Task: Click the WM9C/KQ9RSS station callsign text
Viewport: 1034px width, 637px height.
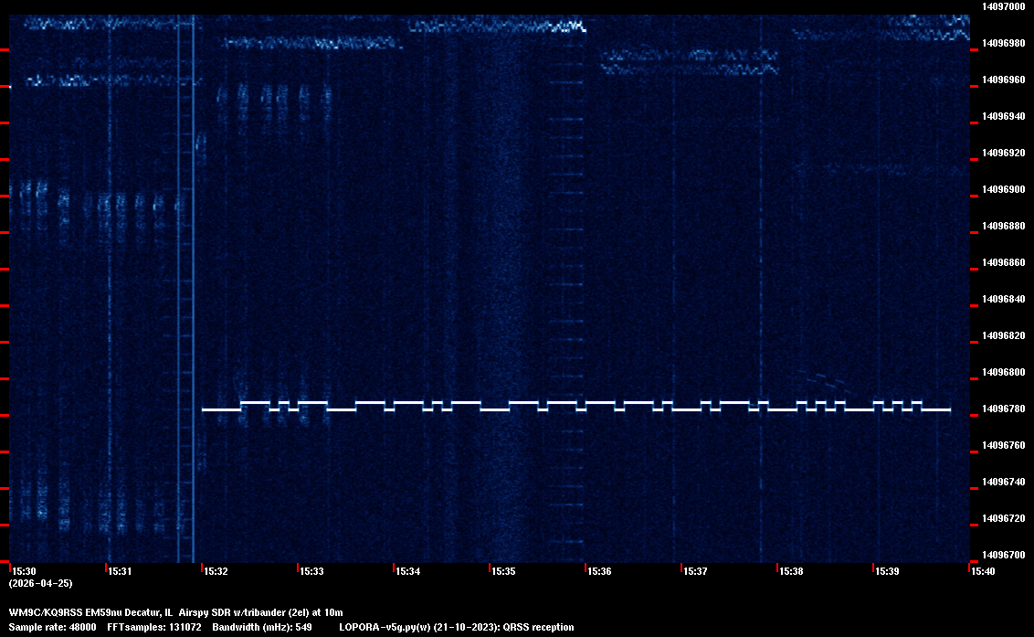Action: click(x=45, y=612)
